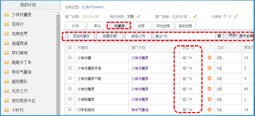Screen dimensions: 255x116
Task: Click folder icon of 小时代 plan
Action: pos(6,110)
